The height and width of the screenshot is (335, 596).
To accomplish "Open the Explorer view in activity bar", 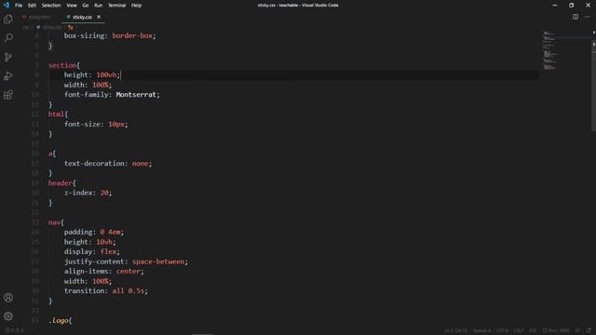I will click(x=8, y=19).
